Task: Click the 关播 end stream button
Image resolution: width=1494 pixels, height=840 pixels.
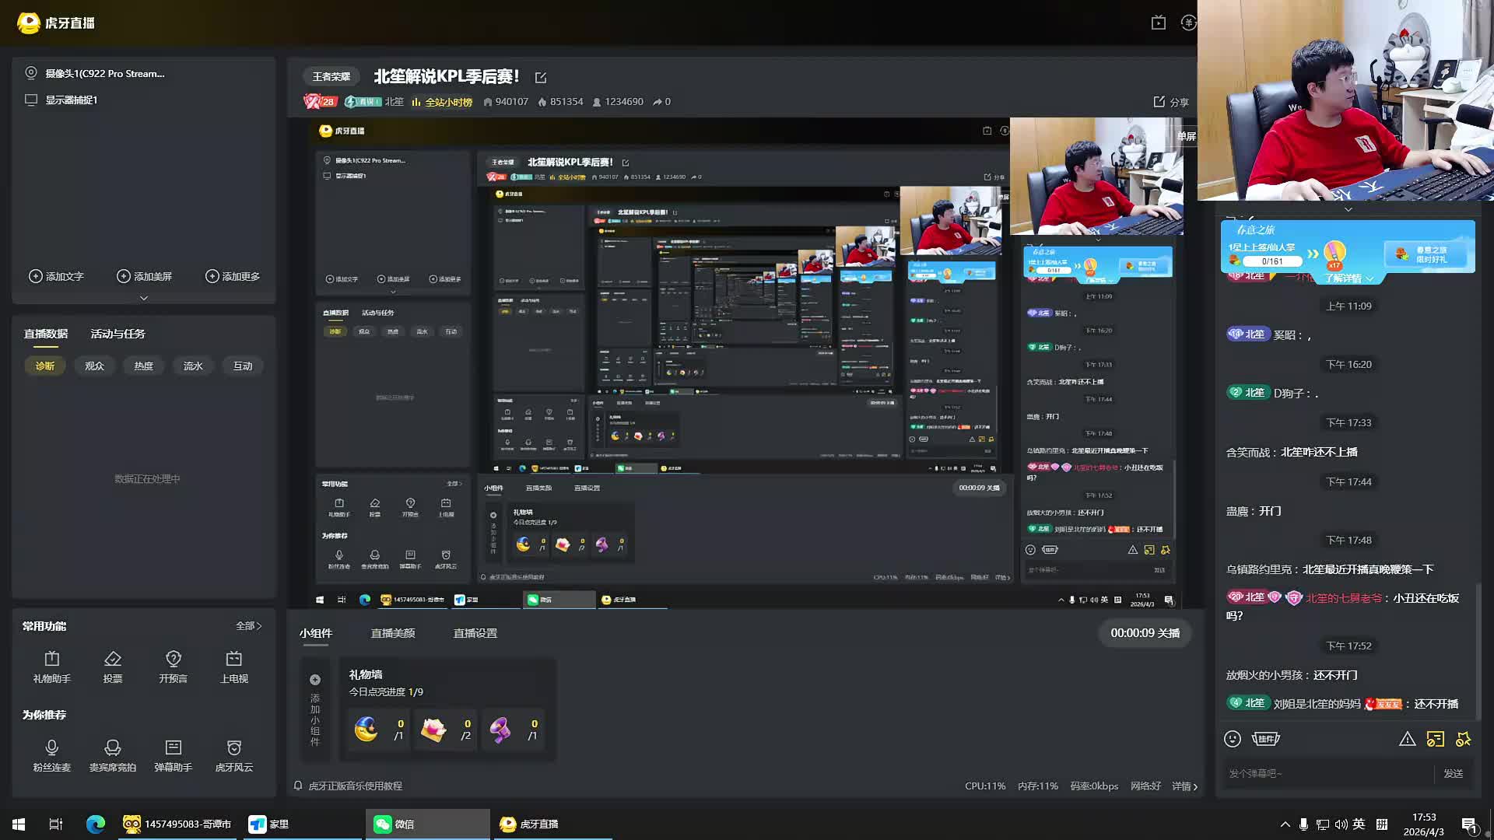Action: [x=1145, y=633]
